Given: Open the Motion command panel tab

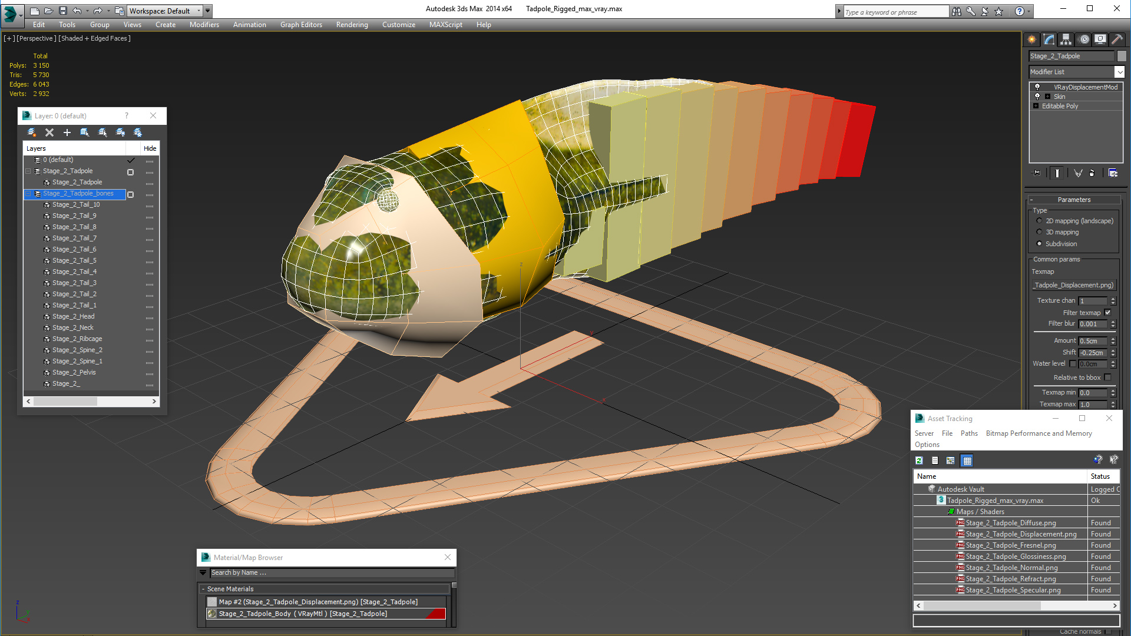Looking at the screenshot, I should coord(1084,39).
